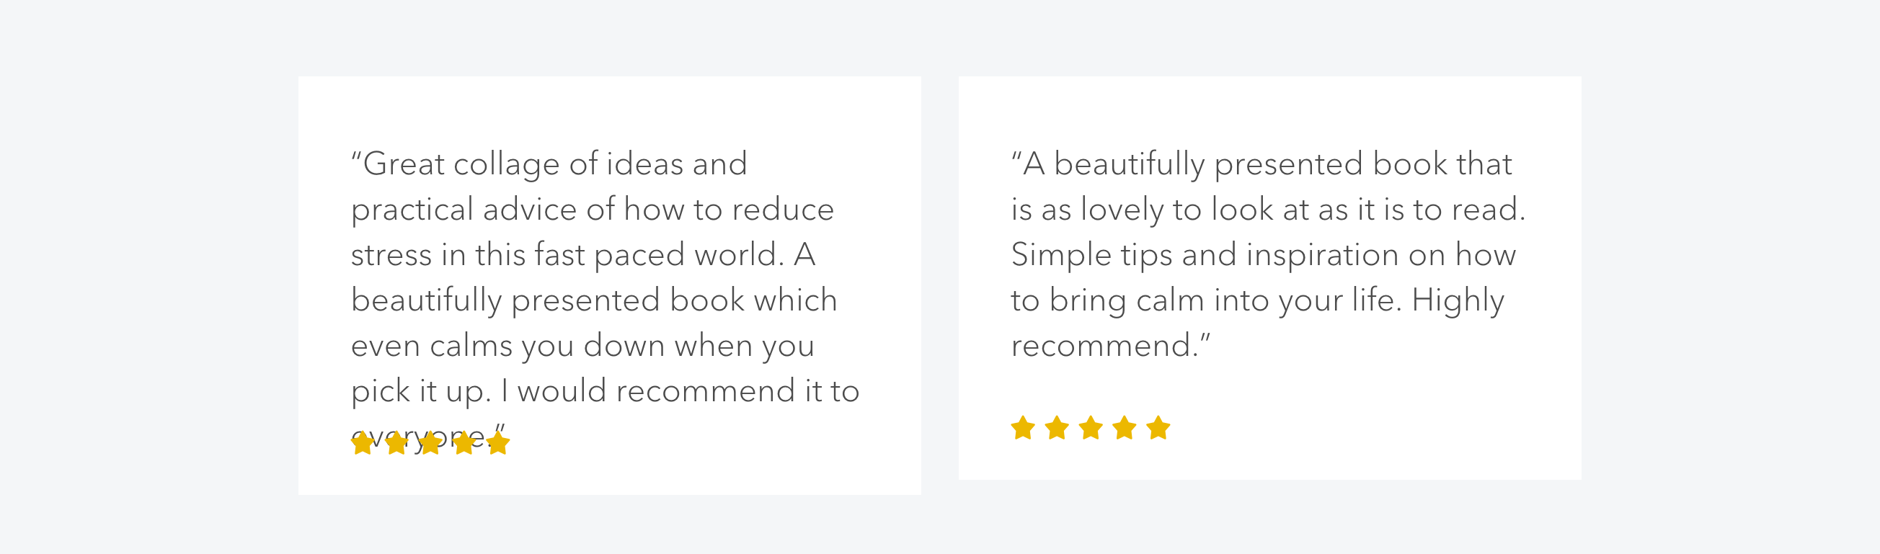Click "is as lovely to look at" line

click(x=1269, y=210)
